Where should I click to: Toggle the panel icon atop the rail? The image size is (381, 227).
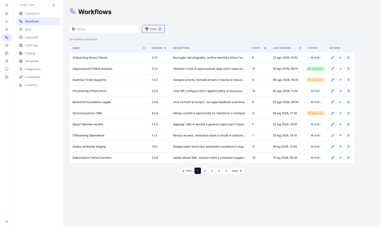click(7, 5)
